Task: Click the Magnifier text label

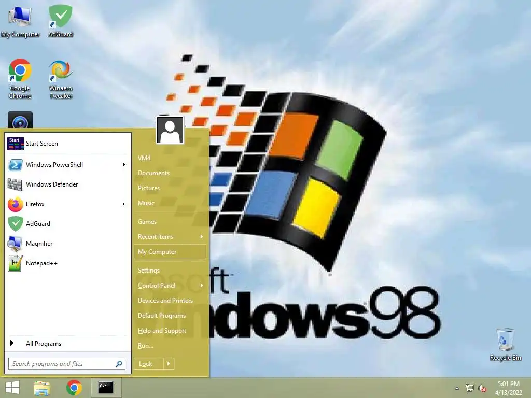Action: pos(39,244)
